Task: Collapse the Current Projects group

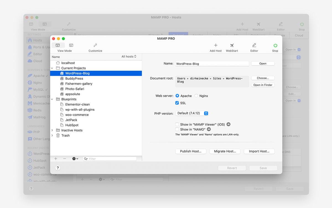Action: tap(52, 68)
